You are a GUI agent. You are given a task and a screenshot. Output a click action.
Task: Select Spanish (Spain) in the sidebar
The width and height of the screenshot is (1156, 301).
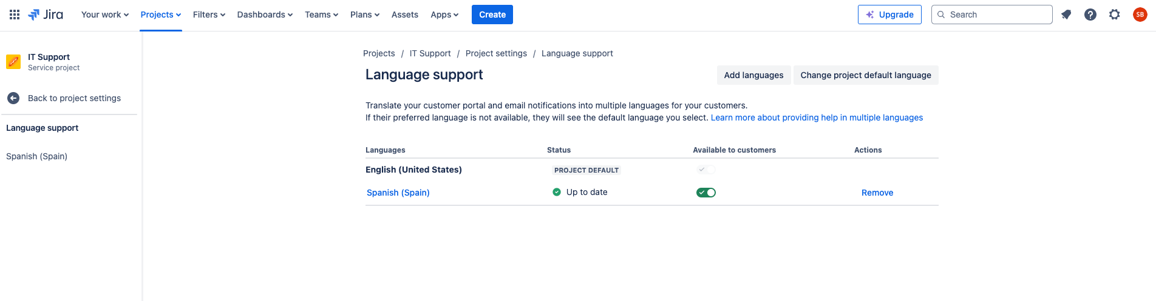click(36, 156)
